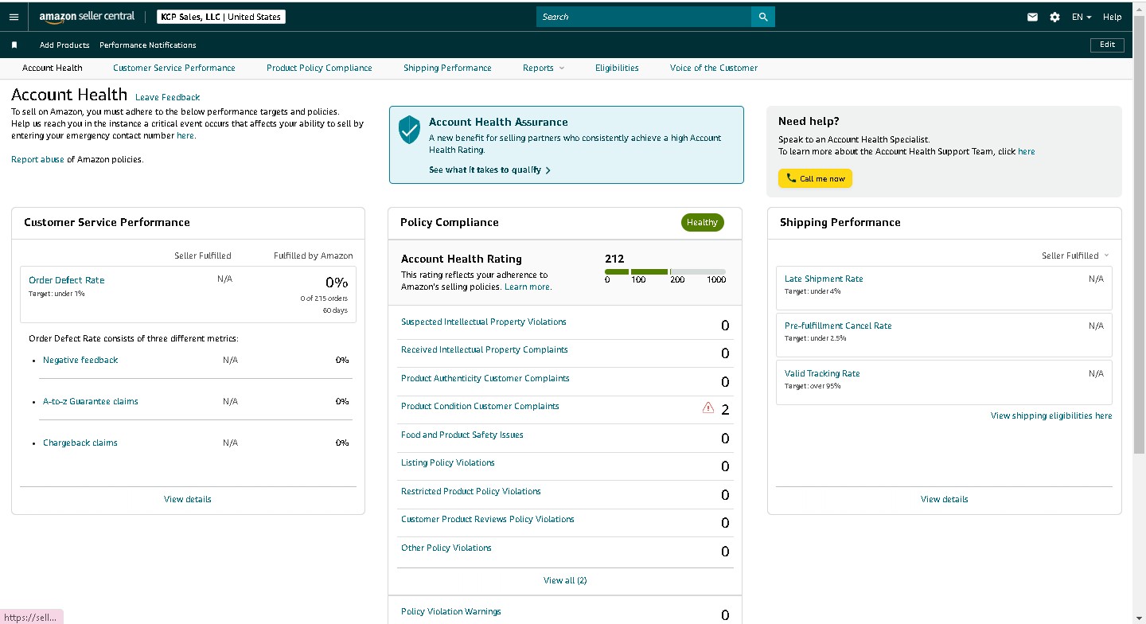Open Pre-fulfillment Cancel Rate link

tap(838, 326)
